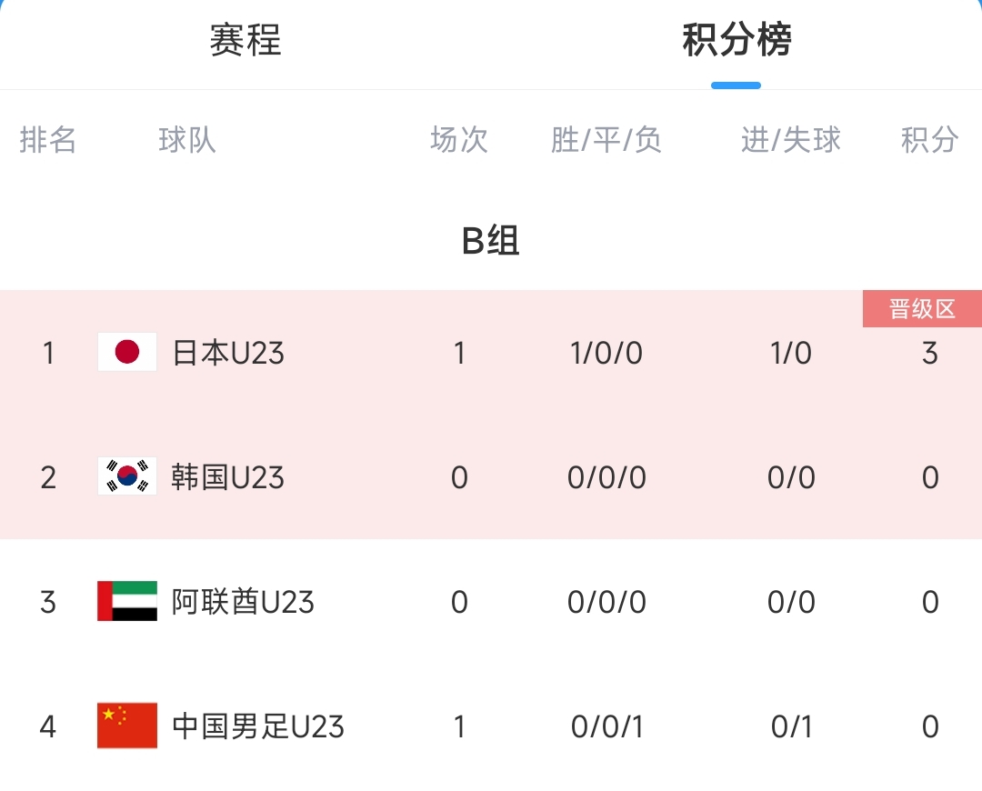Open the 阿联酋U23 team page
Viewport: 982px width, 791px height.
point(243,602)
